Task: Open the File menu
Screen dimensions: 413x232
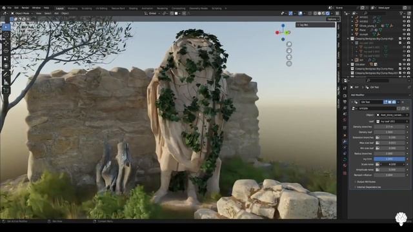Action: click(x=9, y=8)
